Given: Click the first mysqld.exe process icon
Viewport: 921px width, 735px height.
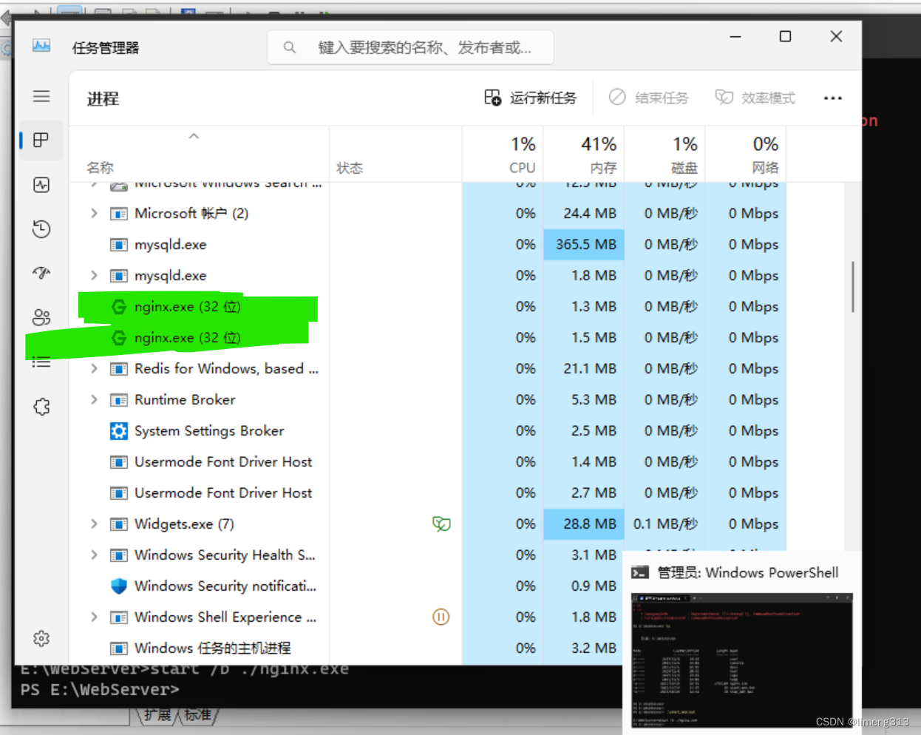Looking at the screenshot, I should point(118,244).
